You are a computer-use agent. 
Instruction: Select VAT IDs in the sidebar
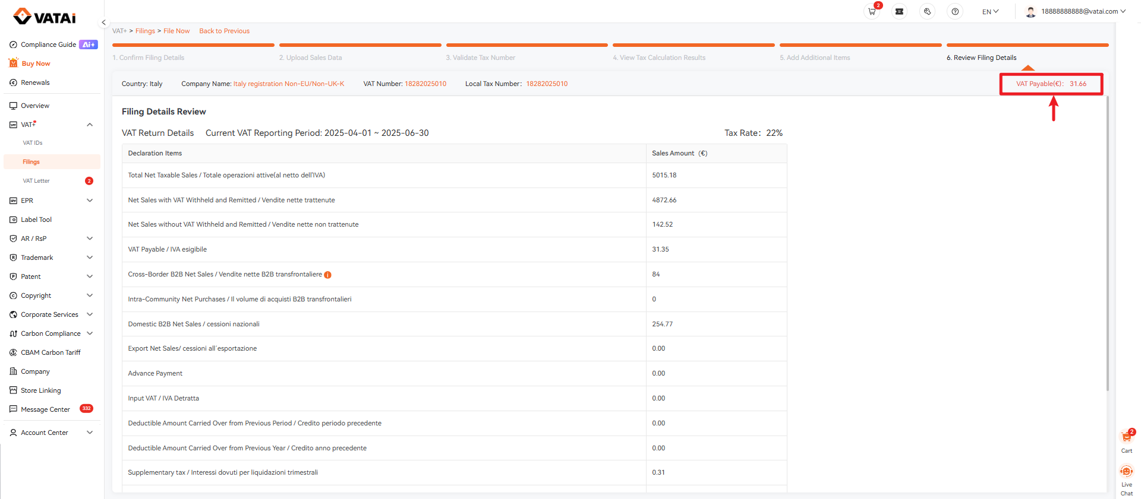(33, 143)
